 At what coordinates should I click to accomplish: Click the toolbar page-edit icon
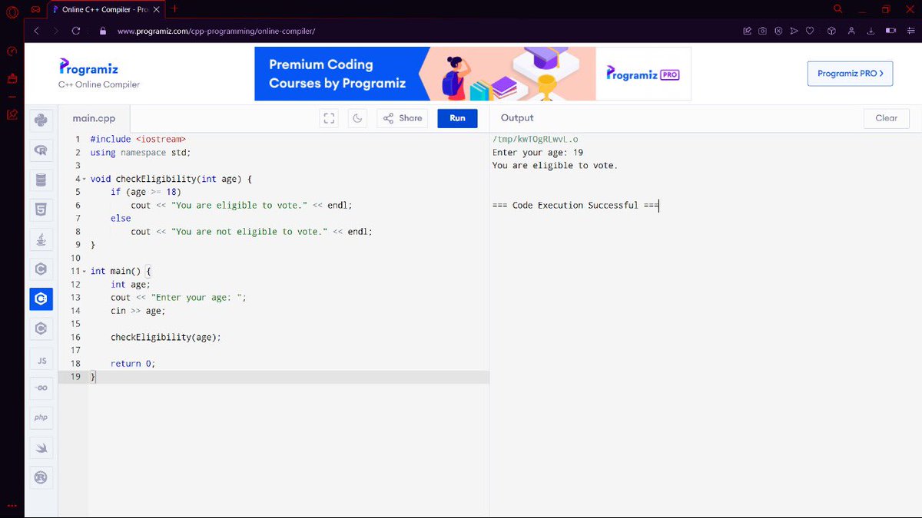(x=748, y=31)
